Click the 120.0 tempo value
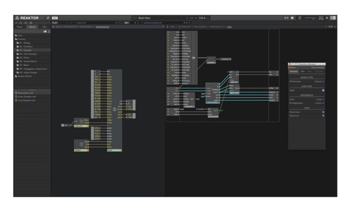The image size is (355, 213). click(202, 18)
